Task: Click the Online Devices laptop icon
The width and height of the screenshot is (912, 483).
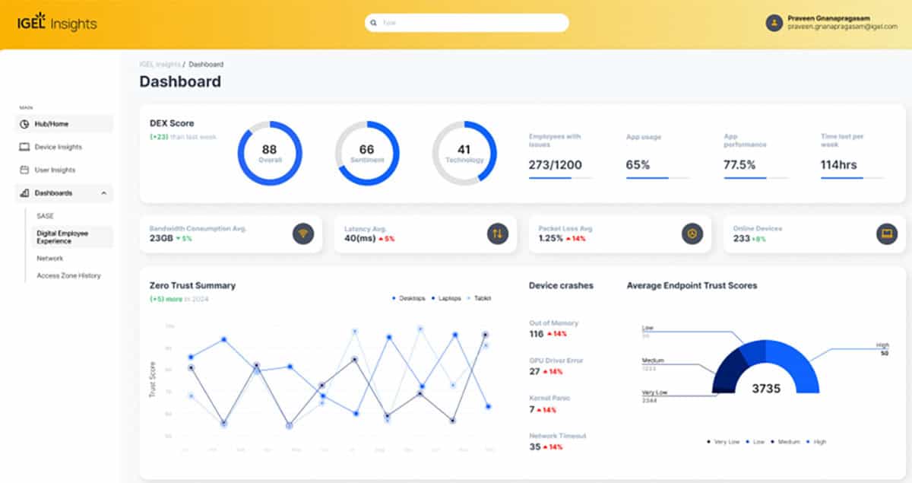Action: click(886, 234)
